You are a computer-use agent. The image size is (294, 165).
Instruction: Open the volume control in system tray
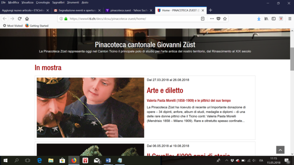point(254,160)
